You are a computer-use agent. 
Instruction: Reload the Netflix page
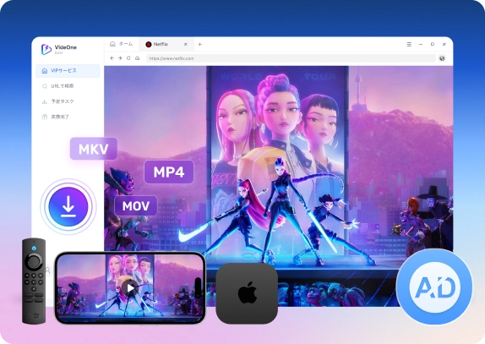128,58
